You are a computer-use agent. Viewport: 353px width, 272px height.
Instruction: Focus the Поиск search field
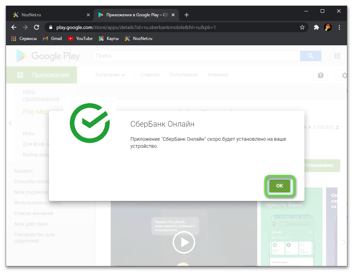(196, 56)
